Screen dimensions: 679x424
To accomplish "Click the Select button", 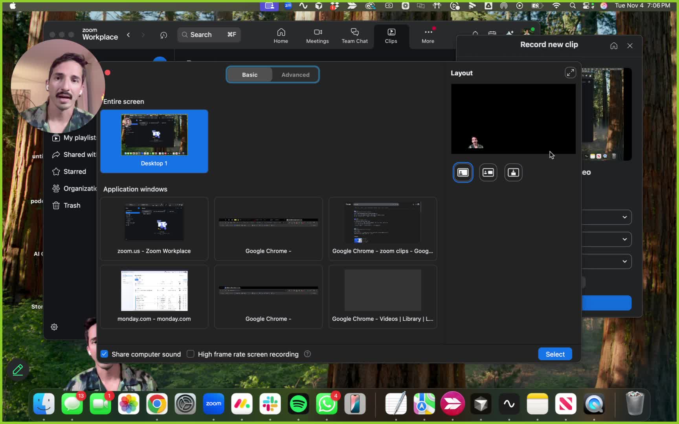I will 555,354.
